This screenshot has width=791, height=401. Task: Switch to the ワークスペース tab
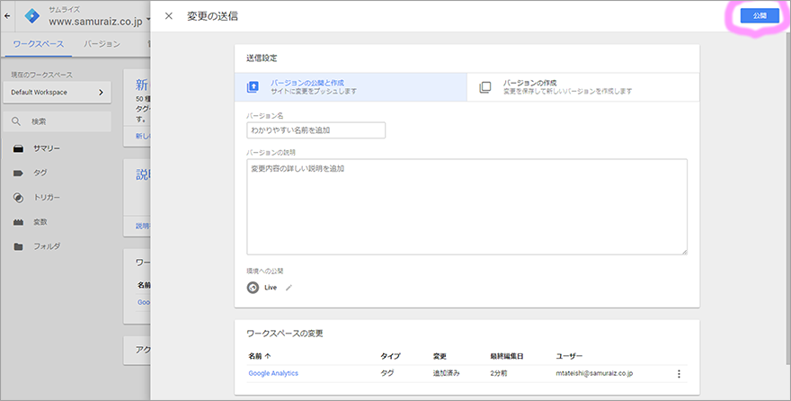click(x=37, y=43)
